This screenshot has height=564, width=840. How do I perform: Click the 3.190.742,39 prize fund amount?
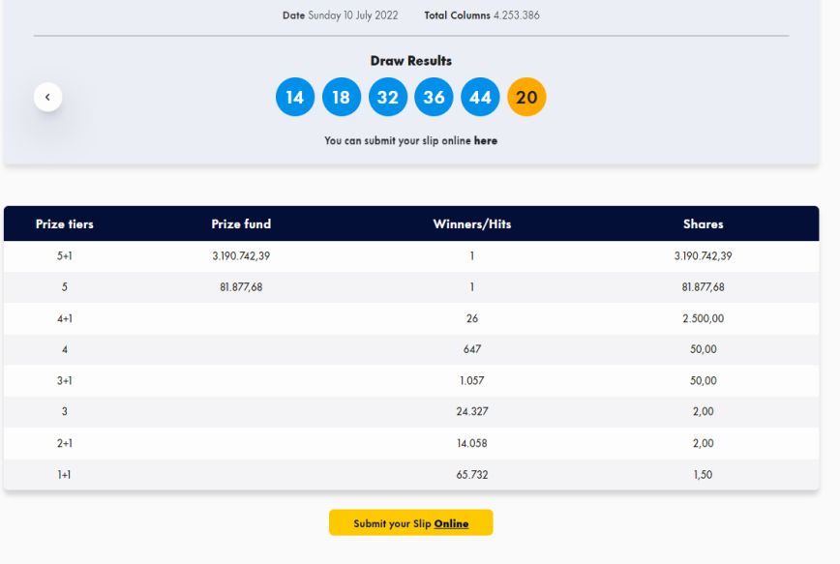pyautogui.click(x=241, y=256)
